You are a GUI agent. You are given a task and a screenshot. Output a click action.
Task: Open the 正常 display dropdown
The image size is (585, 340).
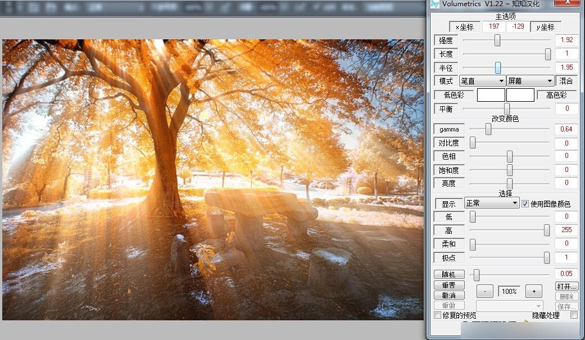click(492, 203)
